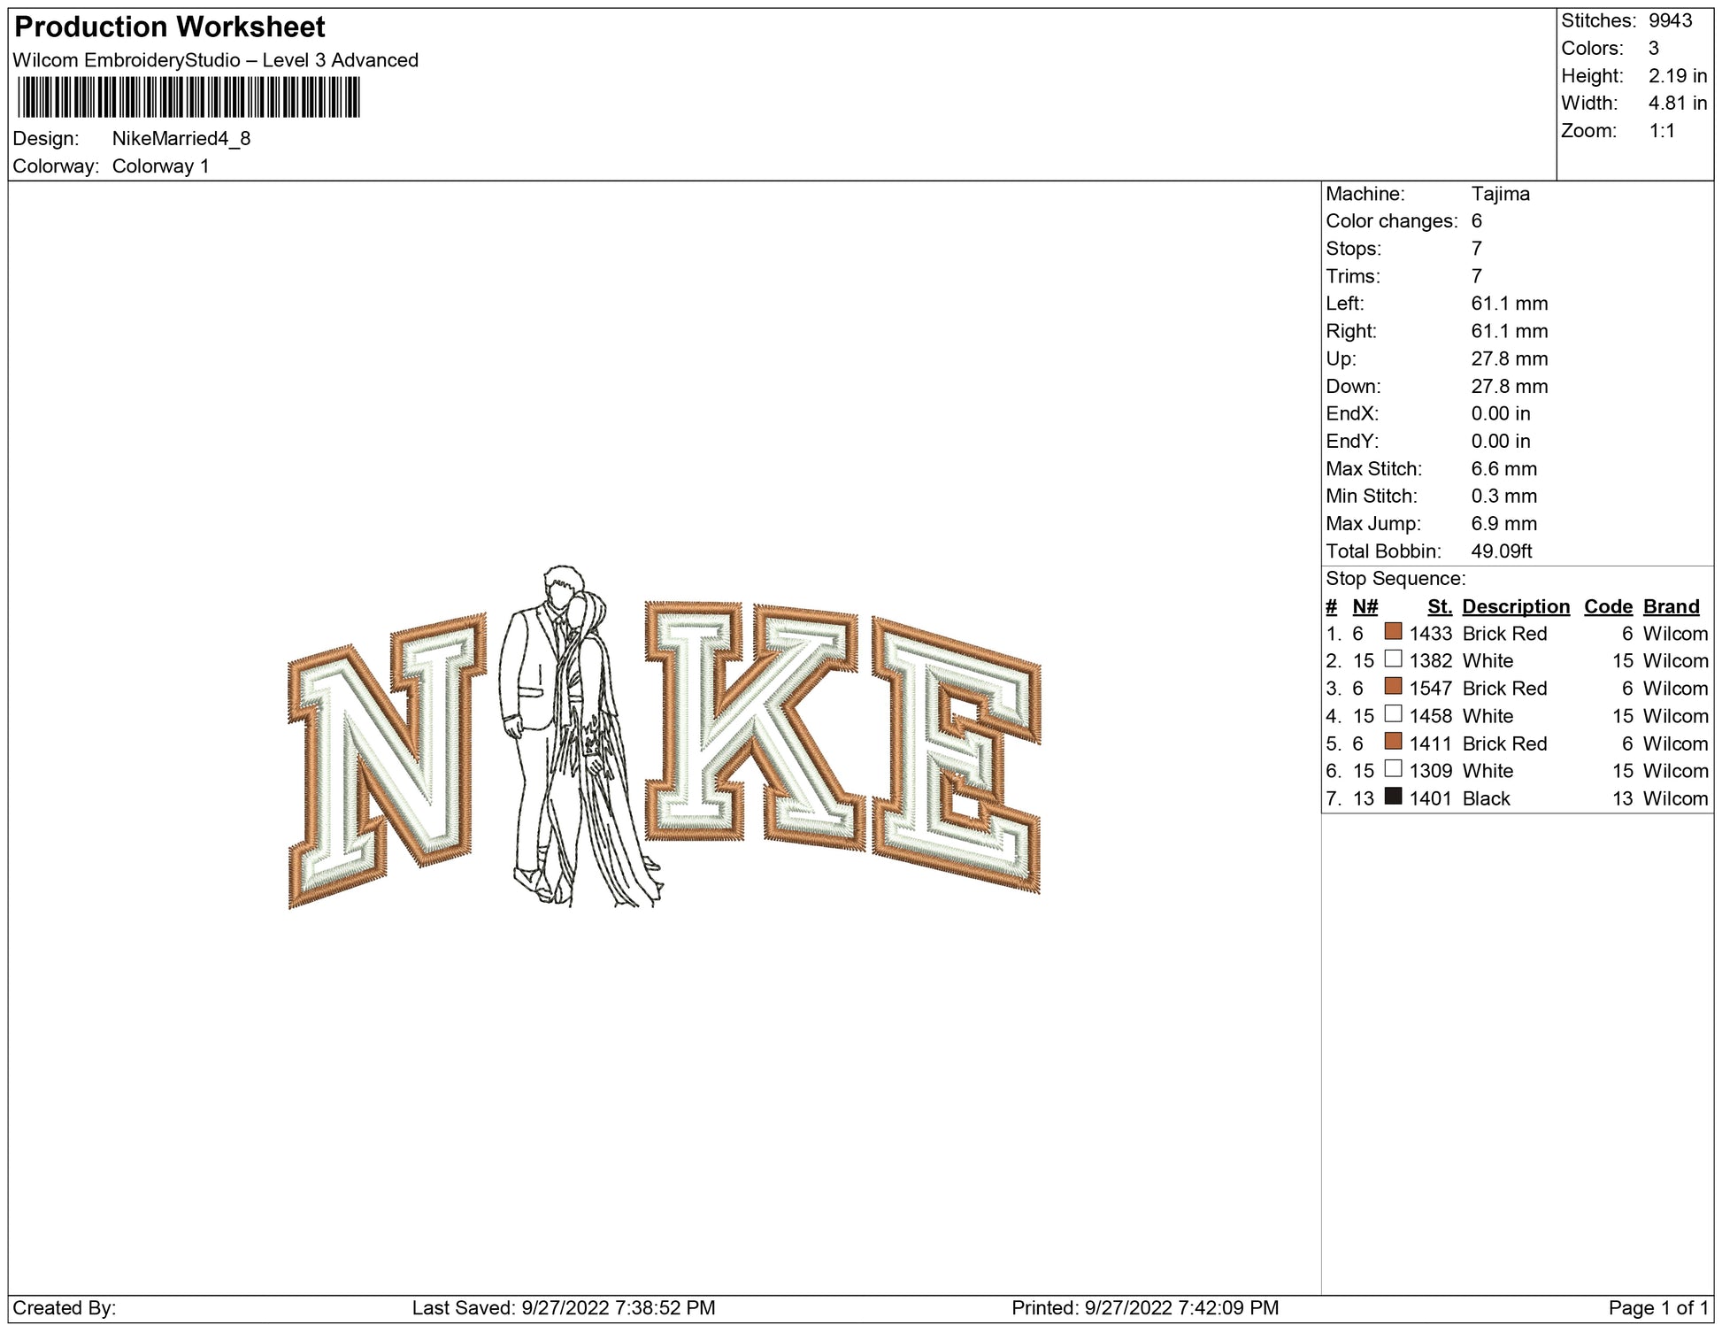Click the N# column header
1722x1325 pixels.
(1365, 606)
